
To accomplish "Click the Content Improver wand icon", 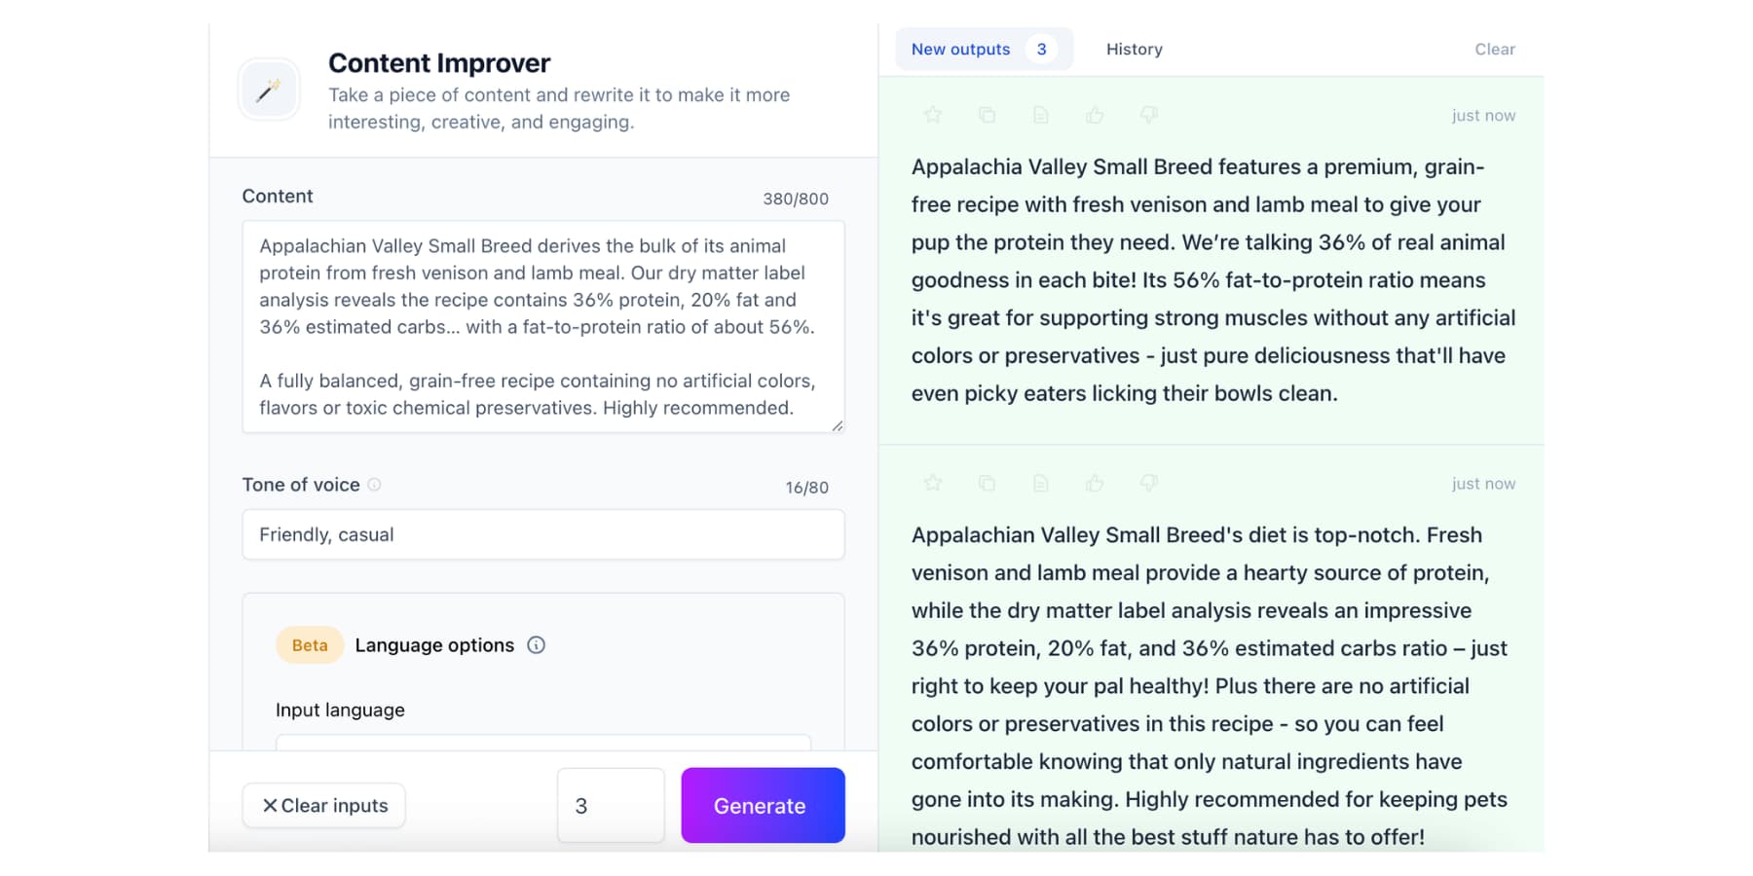I will pyautogui.click(x=269, y=89).
